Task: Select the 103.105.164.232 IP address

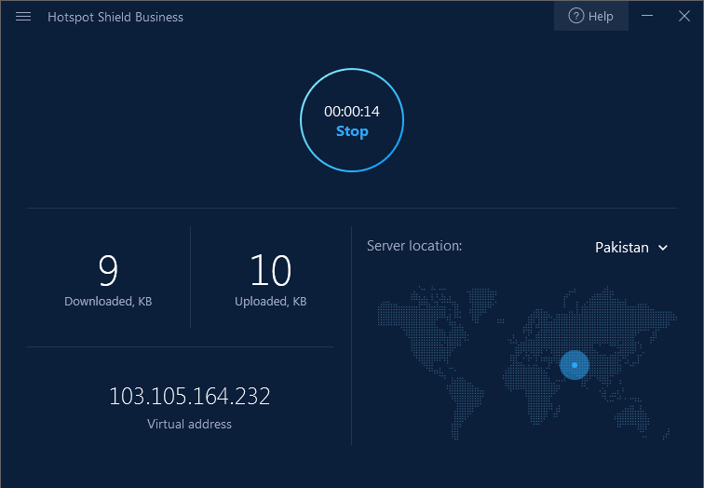Action: click(x=190, y=396)
